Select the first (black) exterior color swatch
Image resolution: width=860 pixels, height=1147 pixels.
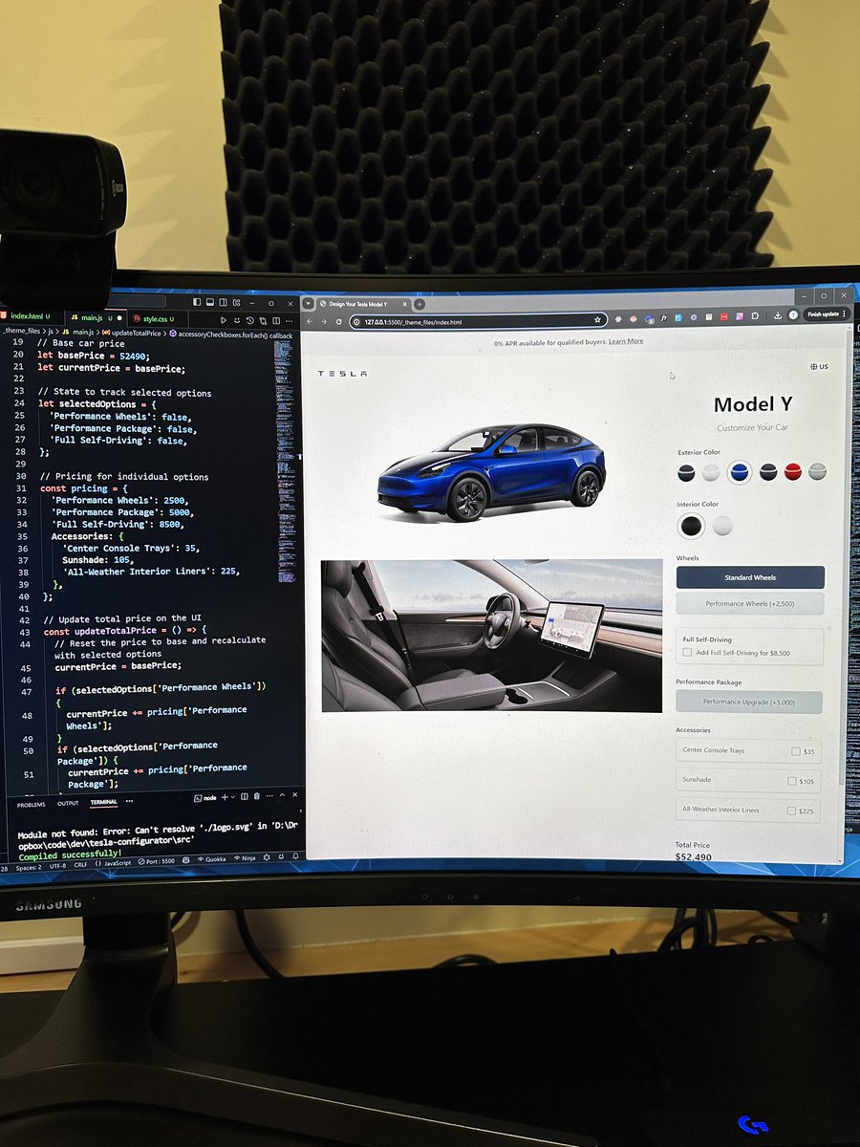[x=686, y=472]
